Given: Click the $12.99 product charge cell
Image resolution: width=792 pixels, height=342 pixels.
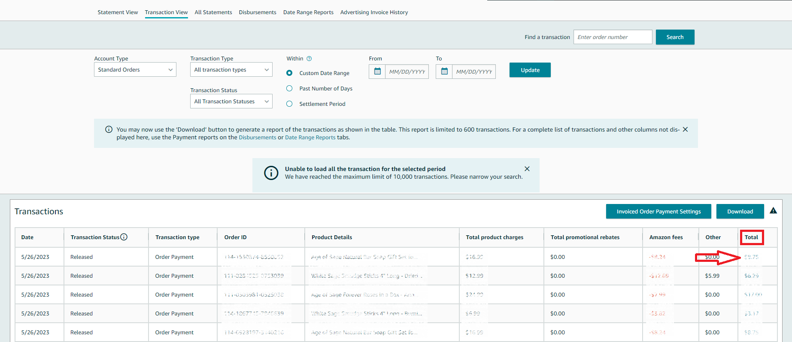Looking at the screenshot, I should point(474,276).
